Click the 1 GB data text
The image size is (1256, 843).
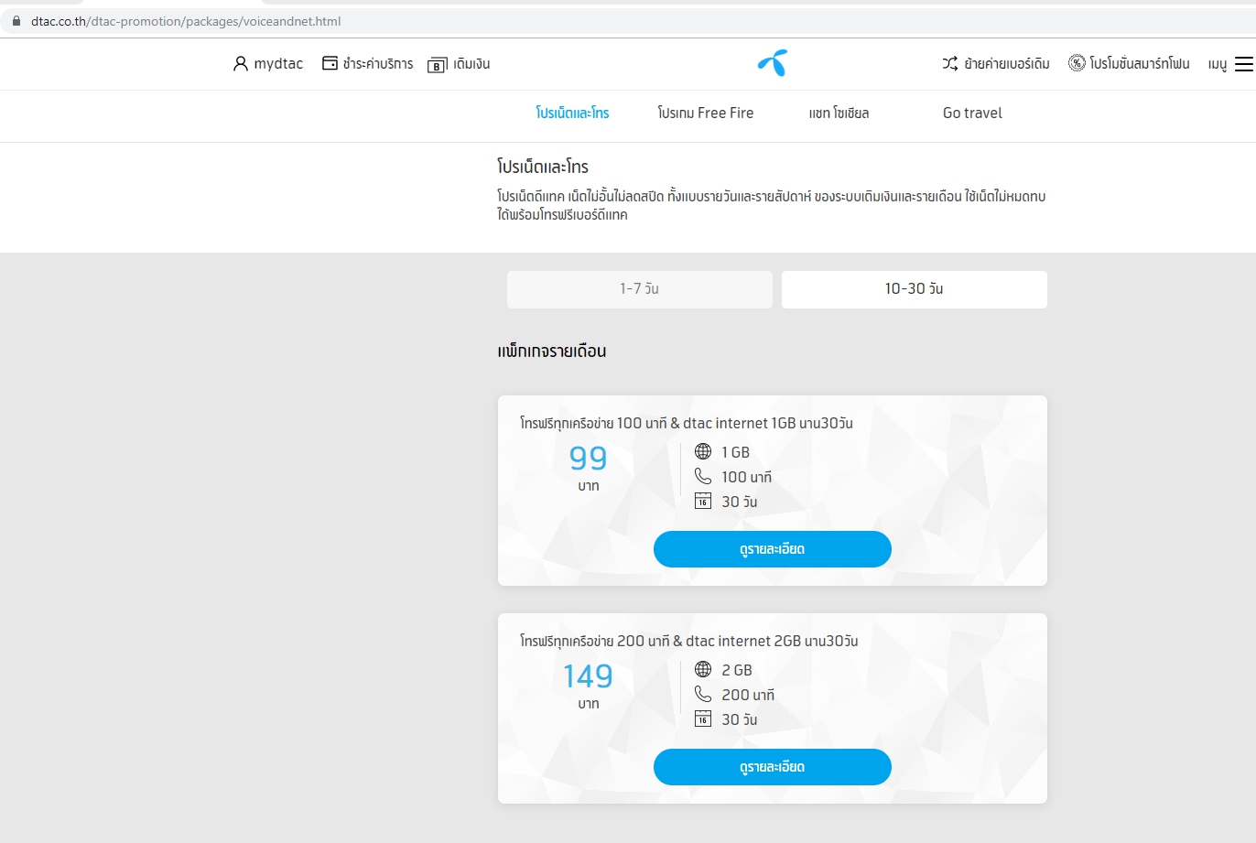(736, 452)
